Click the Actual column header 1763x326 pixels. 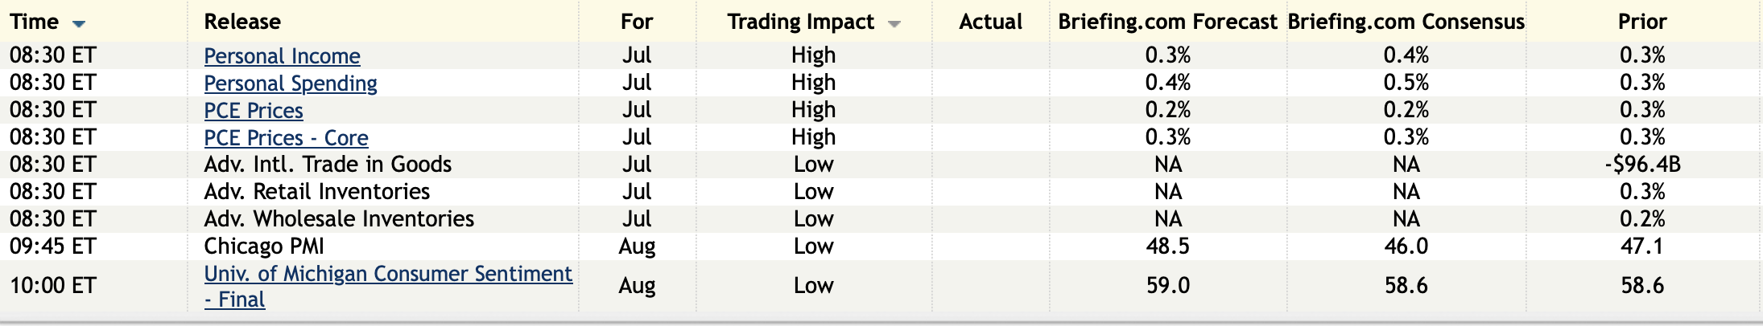point(990,22)
